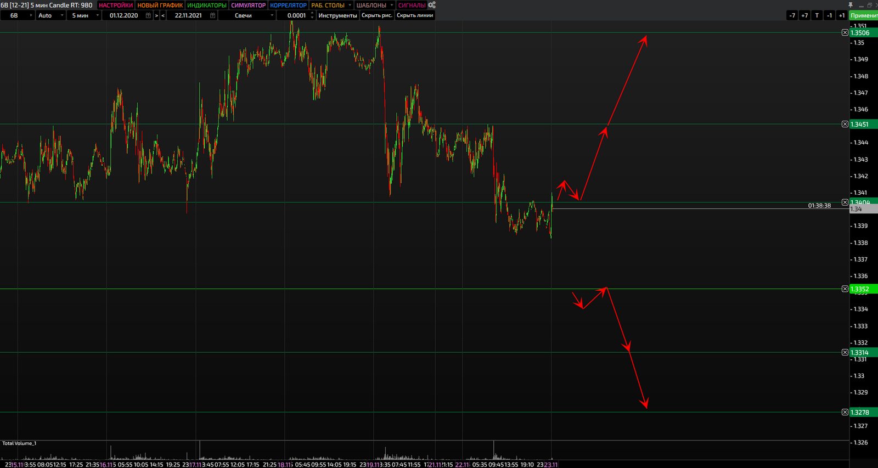Click the -1 shift button
This screenshot has height=468, width=878.
(829, 15)
